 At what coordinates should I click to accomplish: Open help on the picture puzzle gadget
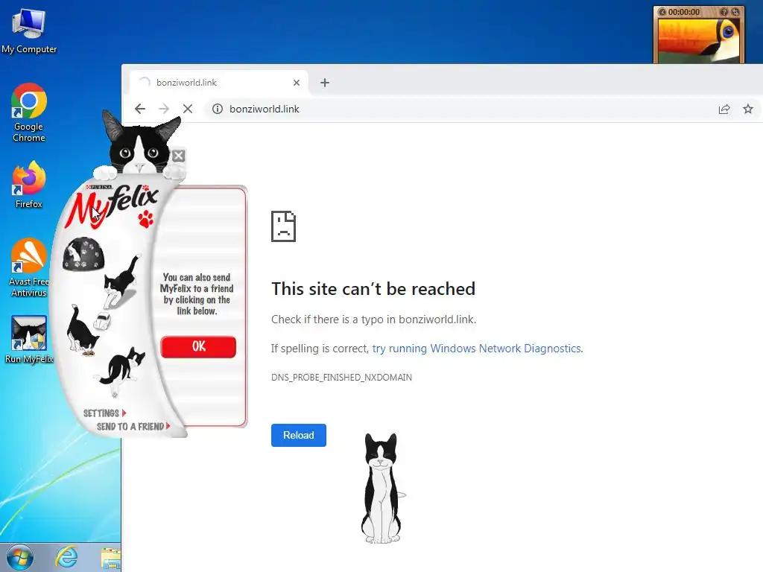(724, 12)
